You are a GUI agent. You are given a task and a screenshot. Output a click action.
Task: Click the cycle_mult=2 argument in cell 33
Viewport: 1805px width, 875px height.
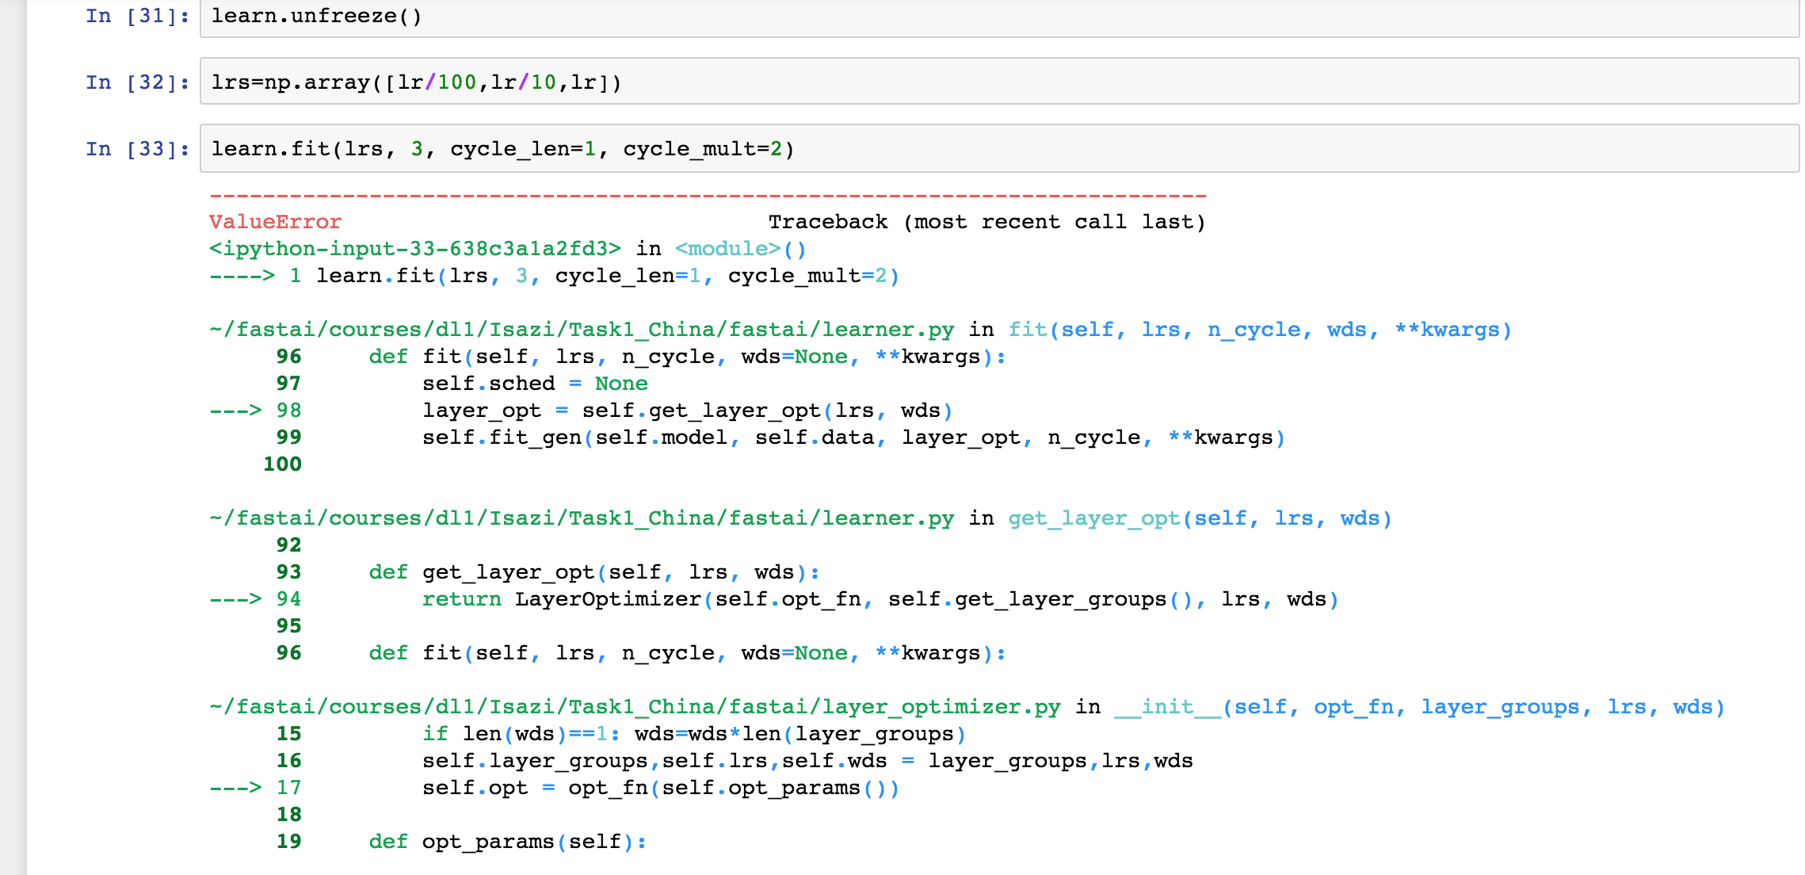pyautogui.click(x=702, y=149)
